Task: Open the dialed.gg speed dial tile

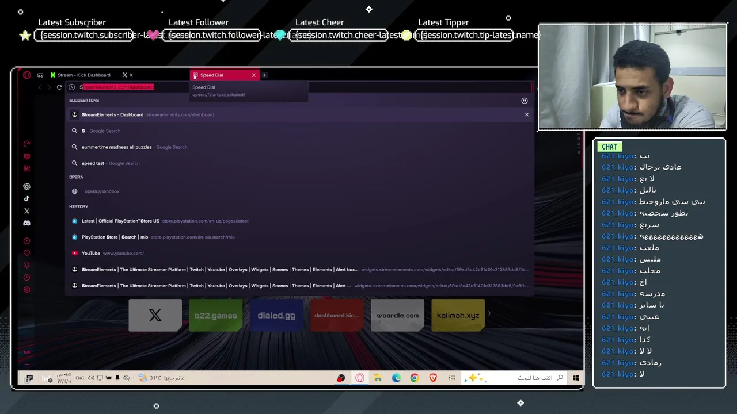Action: pos(276,315)
